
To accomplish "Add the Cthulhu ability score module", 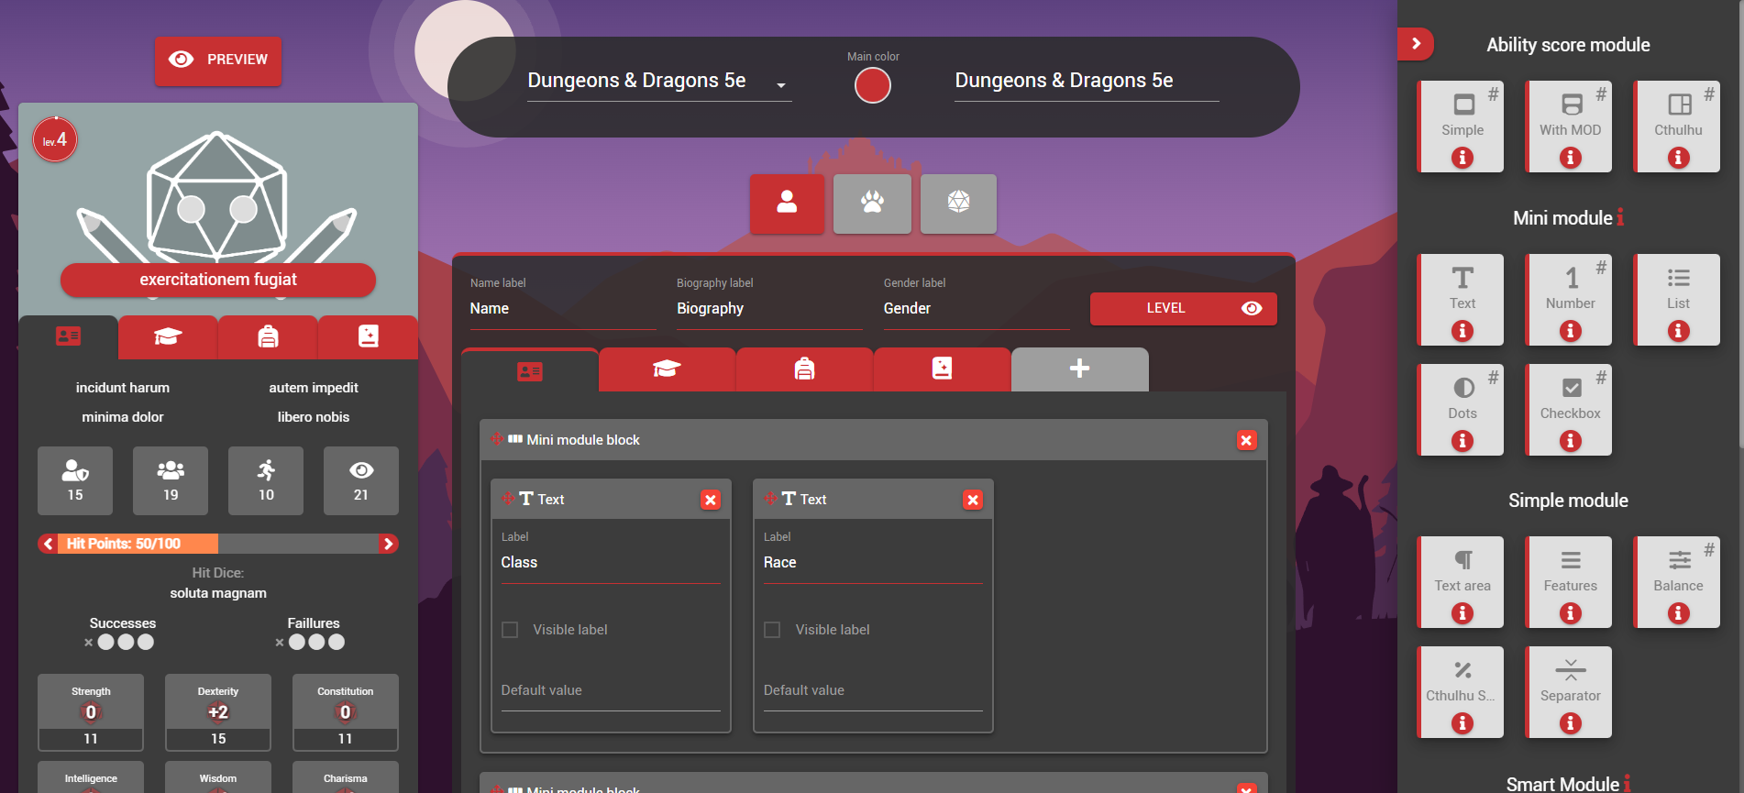I will [x=1678, y=127].
